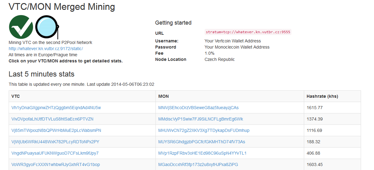Click 'Your Vertcoin Wallet Address' text
374x170 pixels.
233,41
